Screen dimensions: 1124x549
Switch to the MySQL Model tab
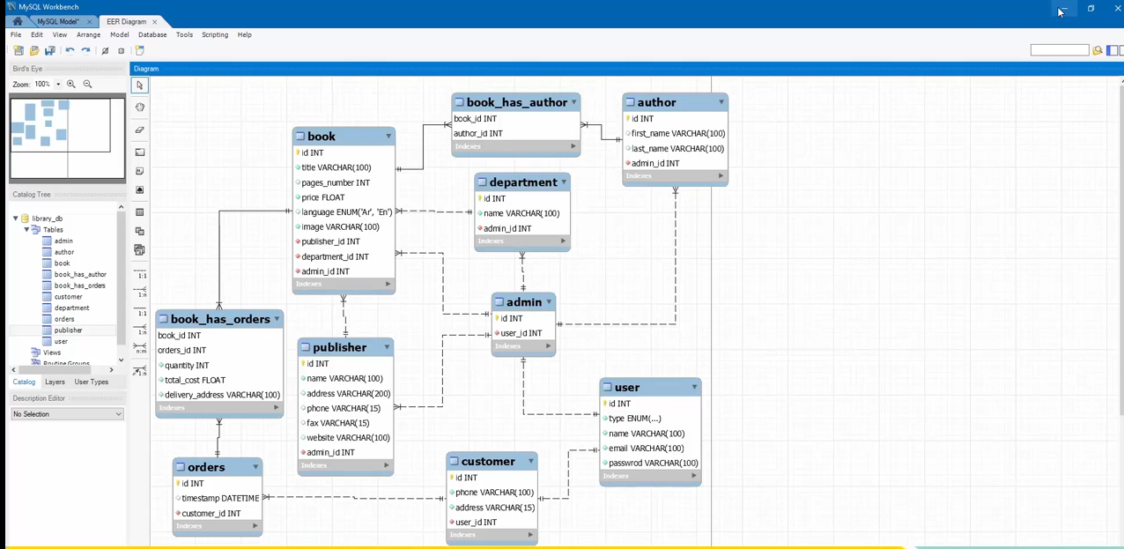pos(57,21)
